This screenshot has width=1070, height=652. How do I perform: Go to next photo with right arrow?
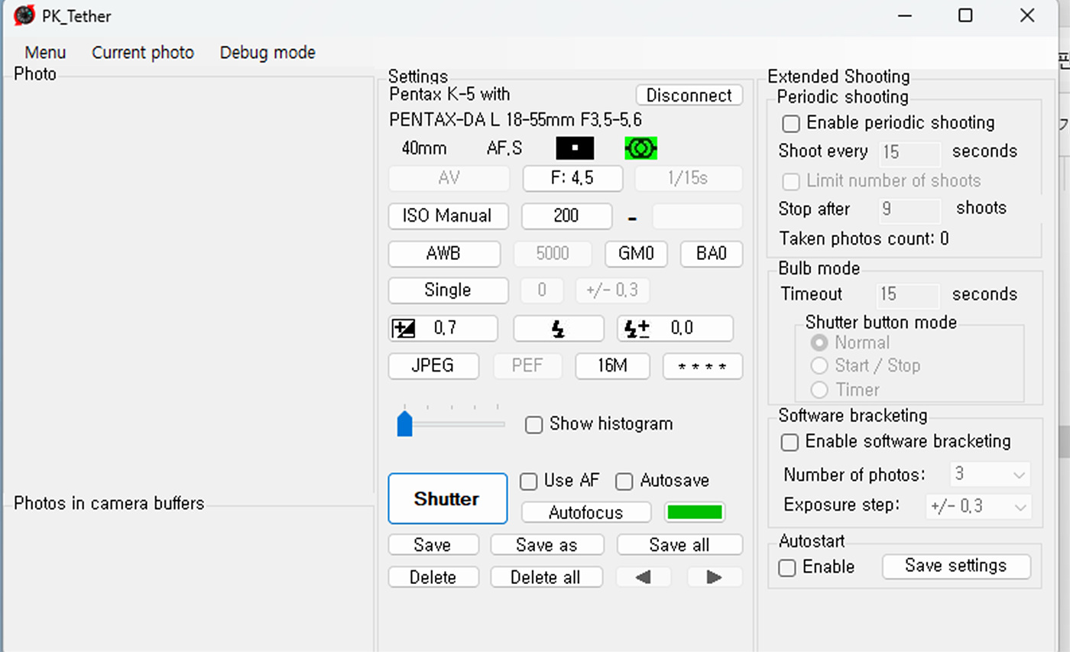(x=715, y=577)
